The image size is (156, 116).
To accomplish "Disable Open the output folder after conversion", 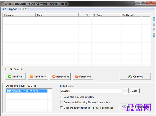I will 61,108.
